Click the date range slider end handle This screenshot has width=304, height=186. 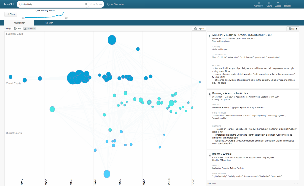click(x=64, y=16)
